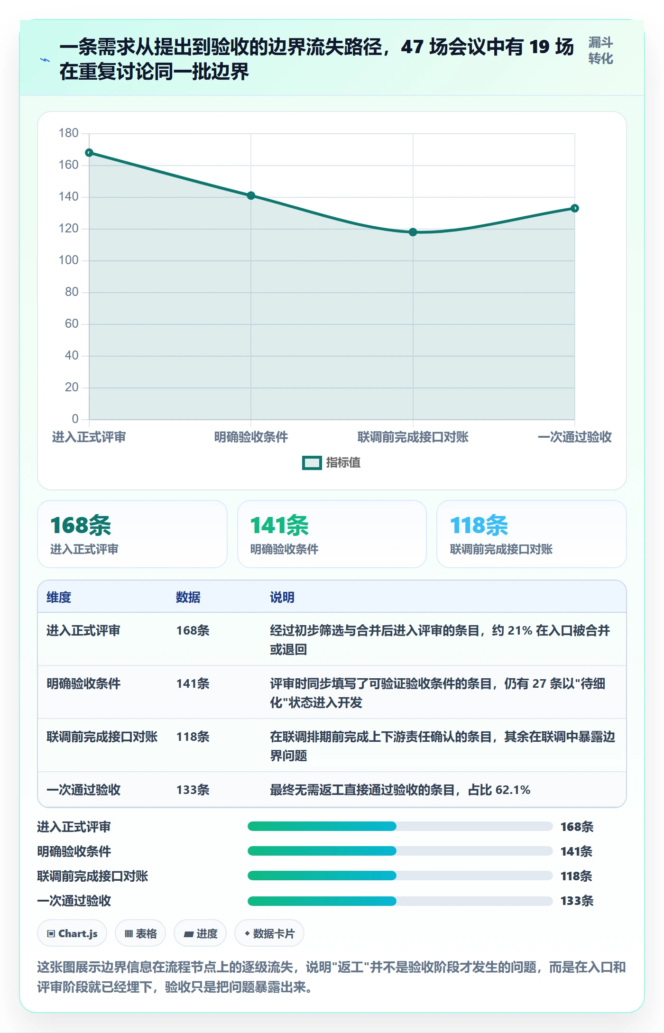The width and height of the screenshot is (664, 1033).
Task: Click the 数据卡片 tag chip
Action: pyautogui.click(x=269, y=933)
